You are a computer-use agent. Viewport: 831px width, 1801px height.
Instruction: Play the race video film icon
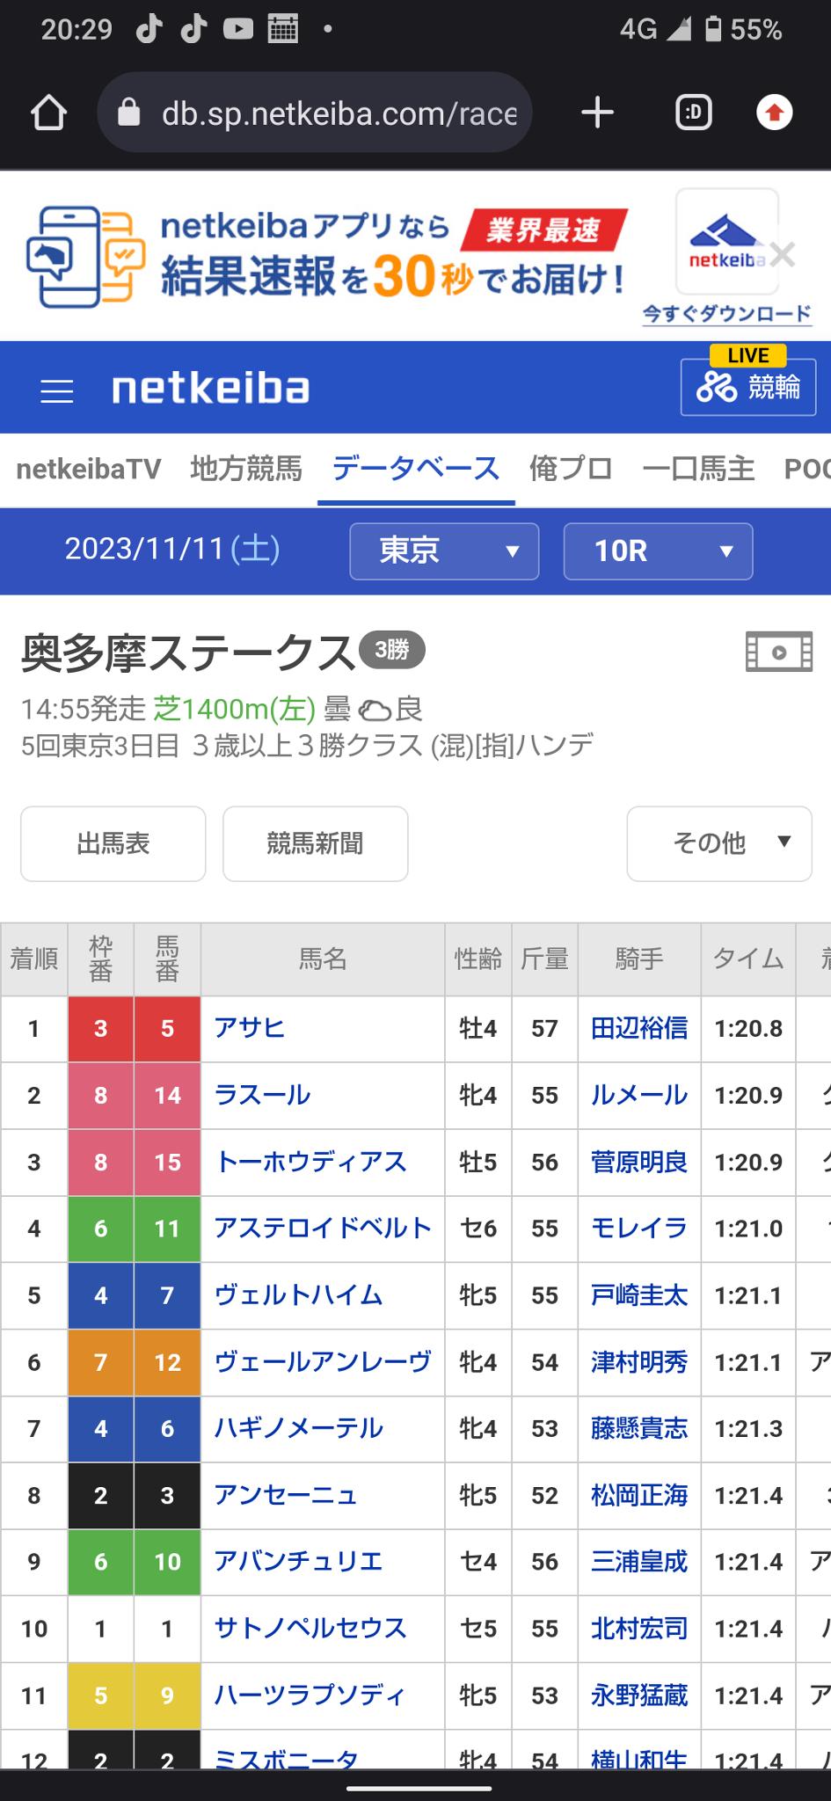coord(779,652)
